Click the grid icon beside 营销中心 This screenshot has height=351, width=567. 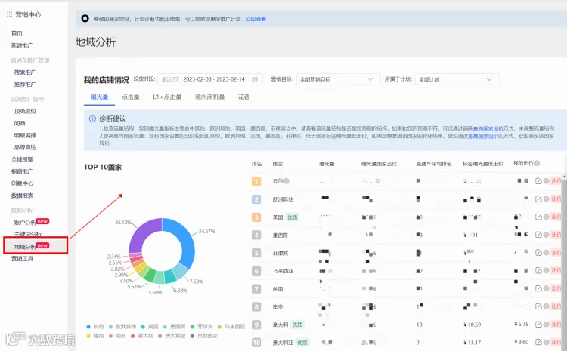pyautogui.click(x=9, y=14)
